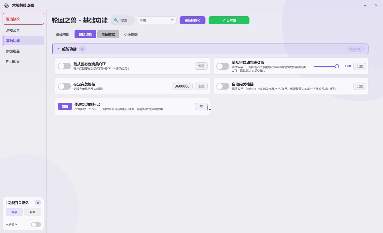The image size is (383, 233).
Task: Apply 传送到地图标记 with 应用 button
Action: (65, 106)
